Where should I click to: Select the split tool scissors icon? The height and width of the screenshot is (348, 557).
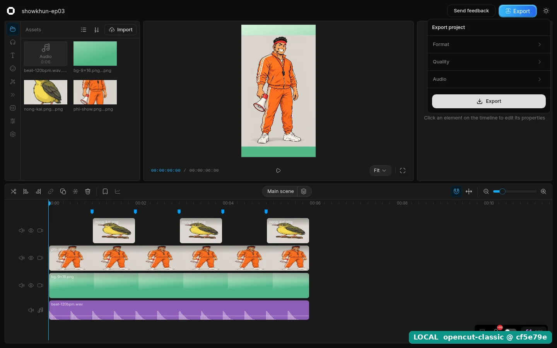click(14, 191)
